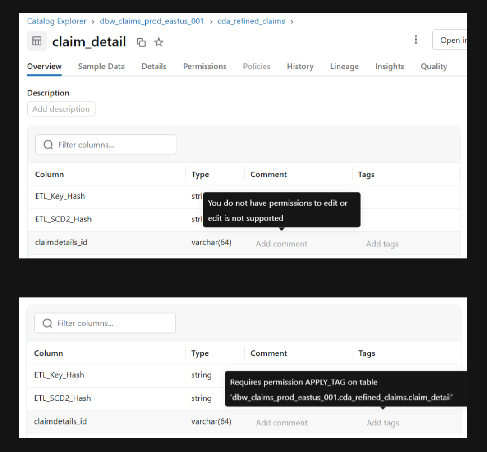The height and width of the screenshot is (452, 487).
Task: Select claimdetails_id in upper table
Action: (61, 242)
